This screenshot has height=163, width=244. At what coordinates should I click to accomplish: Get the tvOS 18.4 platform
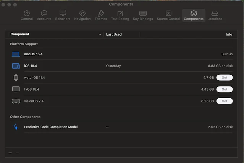pyautogui.click(x=225, y=89)
